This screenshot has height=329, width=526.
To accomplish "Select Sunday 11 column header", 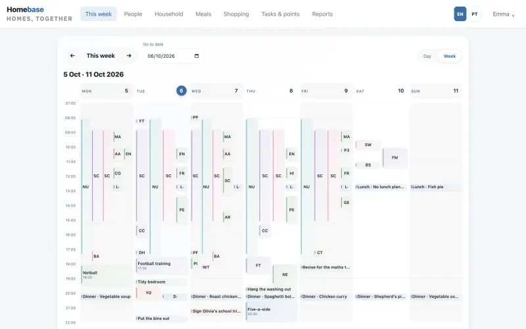I will [436, 91].
